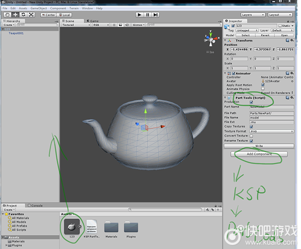Screen dimensions: 301x249
Task: Pick Animator Controller object circle
Action: [292, 77]
